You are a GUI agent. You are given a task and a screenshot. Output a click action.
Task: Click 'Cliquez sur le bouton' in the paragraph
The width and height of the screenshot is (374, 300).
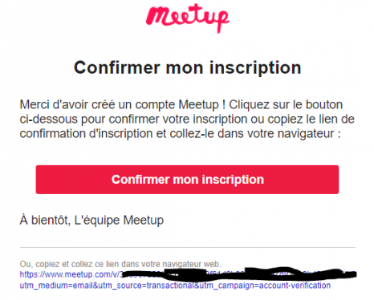(286, 105)
